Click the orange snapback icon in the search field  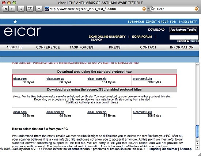196,9
